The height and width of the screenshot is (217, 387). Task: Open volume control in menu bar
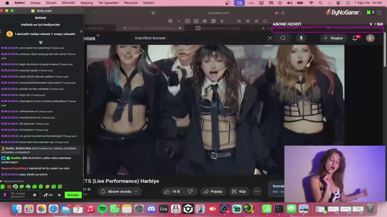pyautogui.click(x=290, y=3)
